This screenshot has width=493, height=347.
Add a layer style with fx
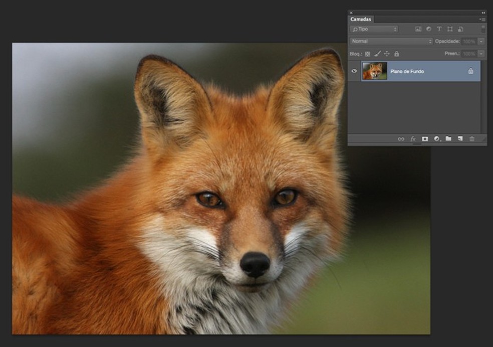click(x=413, y=139)
